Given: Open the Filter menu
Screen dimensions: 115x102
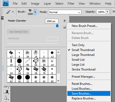Looking at the screenshot, I should coord(71,4).
